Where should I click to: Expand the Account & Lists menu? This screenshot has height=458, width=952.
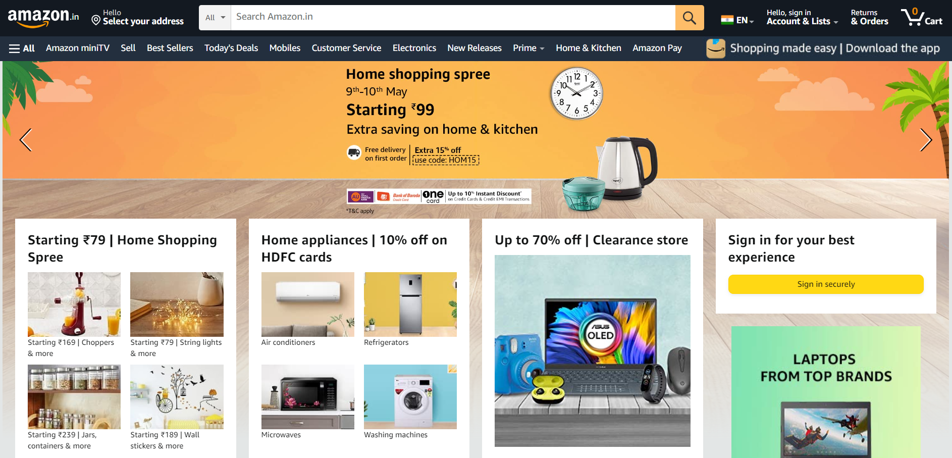coord(802,17)
